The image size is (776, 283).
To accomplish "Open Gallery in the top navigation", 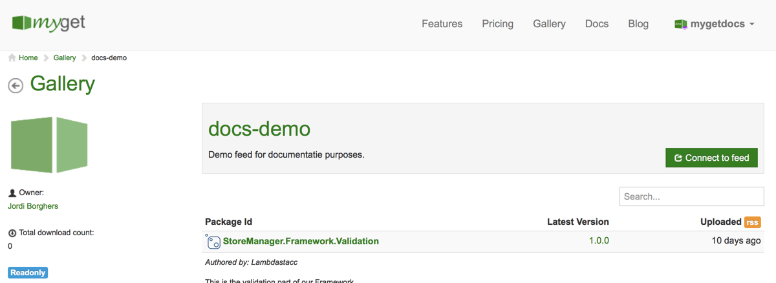I will pyautogui.click(x=549, y=24).
